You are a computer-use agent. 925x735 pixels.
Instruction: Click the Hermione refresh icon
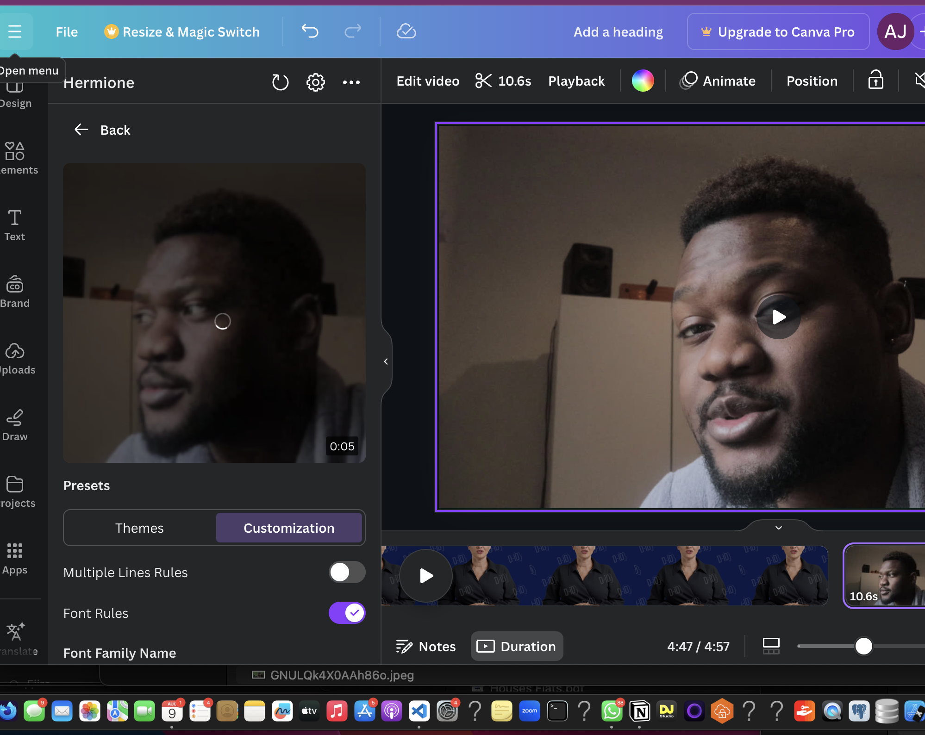pos(280,82)
